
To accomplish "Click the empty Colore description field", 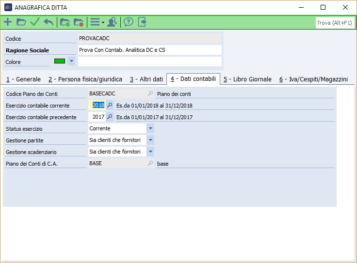I will coord(150,62).
